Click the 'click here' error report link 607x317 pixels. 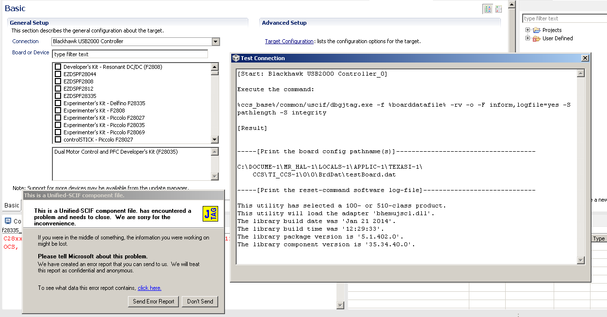149,288
